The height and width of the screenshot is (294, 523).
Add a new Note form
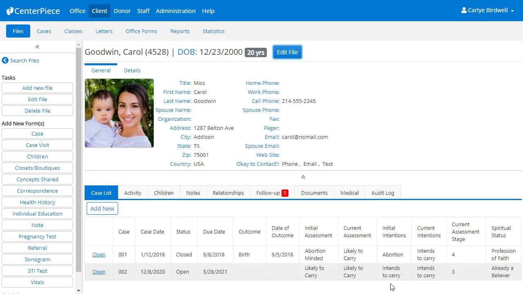[37, 225]
